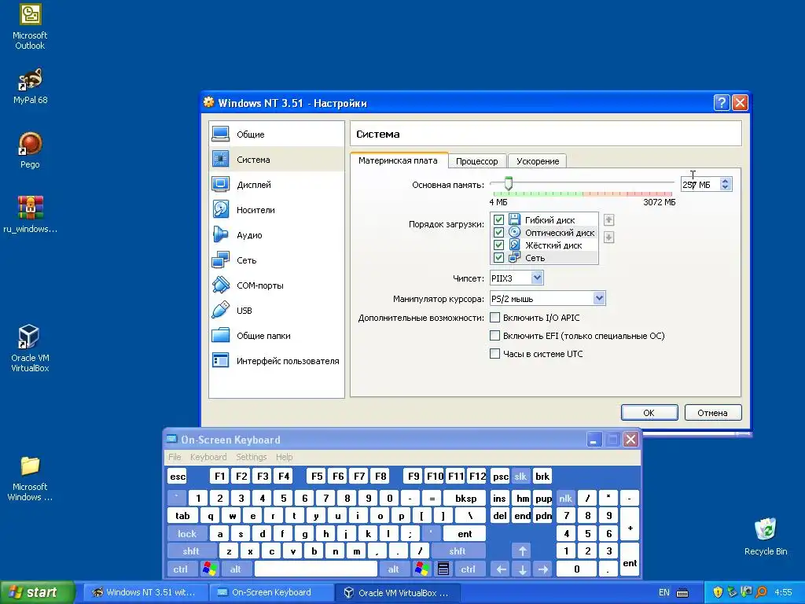Confirm settings with OK button
The image size is (805, 604).
(649, 412)
